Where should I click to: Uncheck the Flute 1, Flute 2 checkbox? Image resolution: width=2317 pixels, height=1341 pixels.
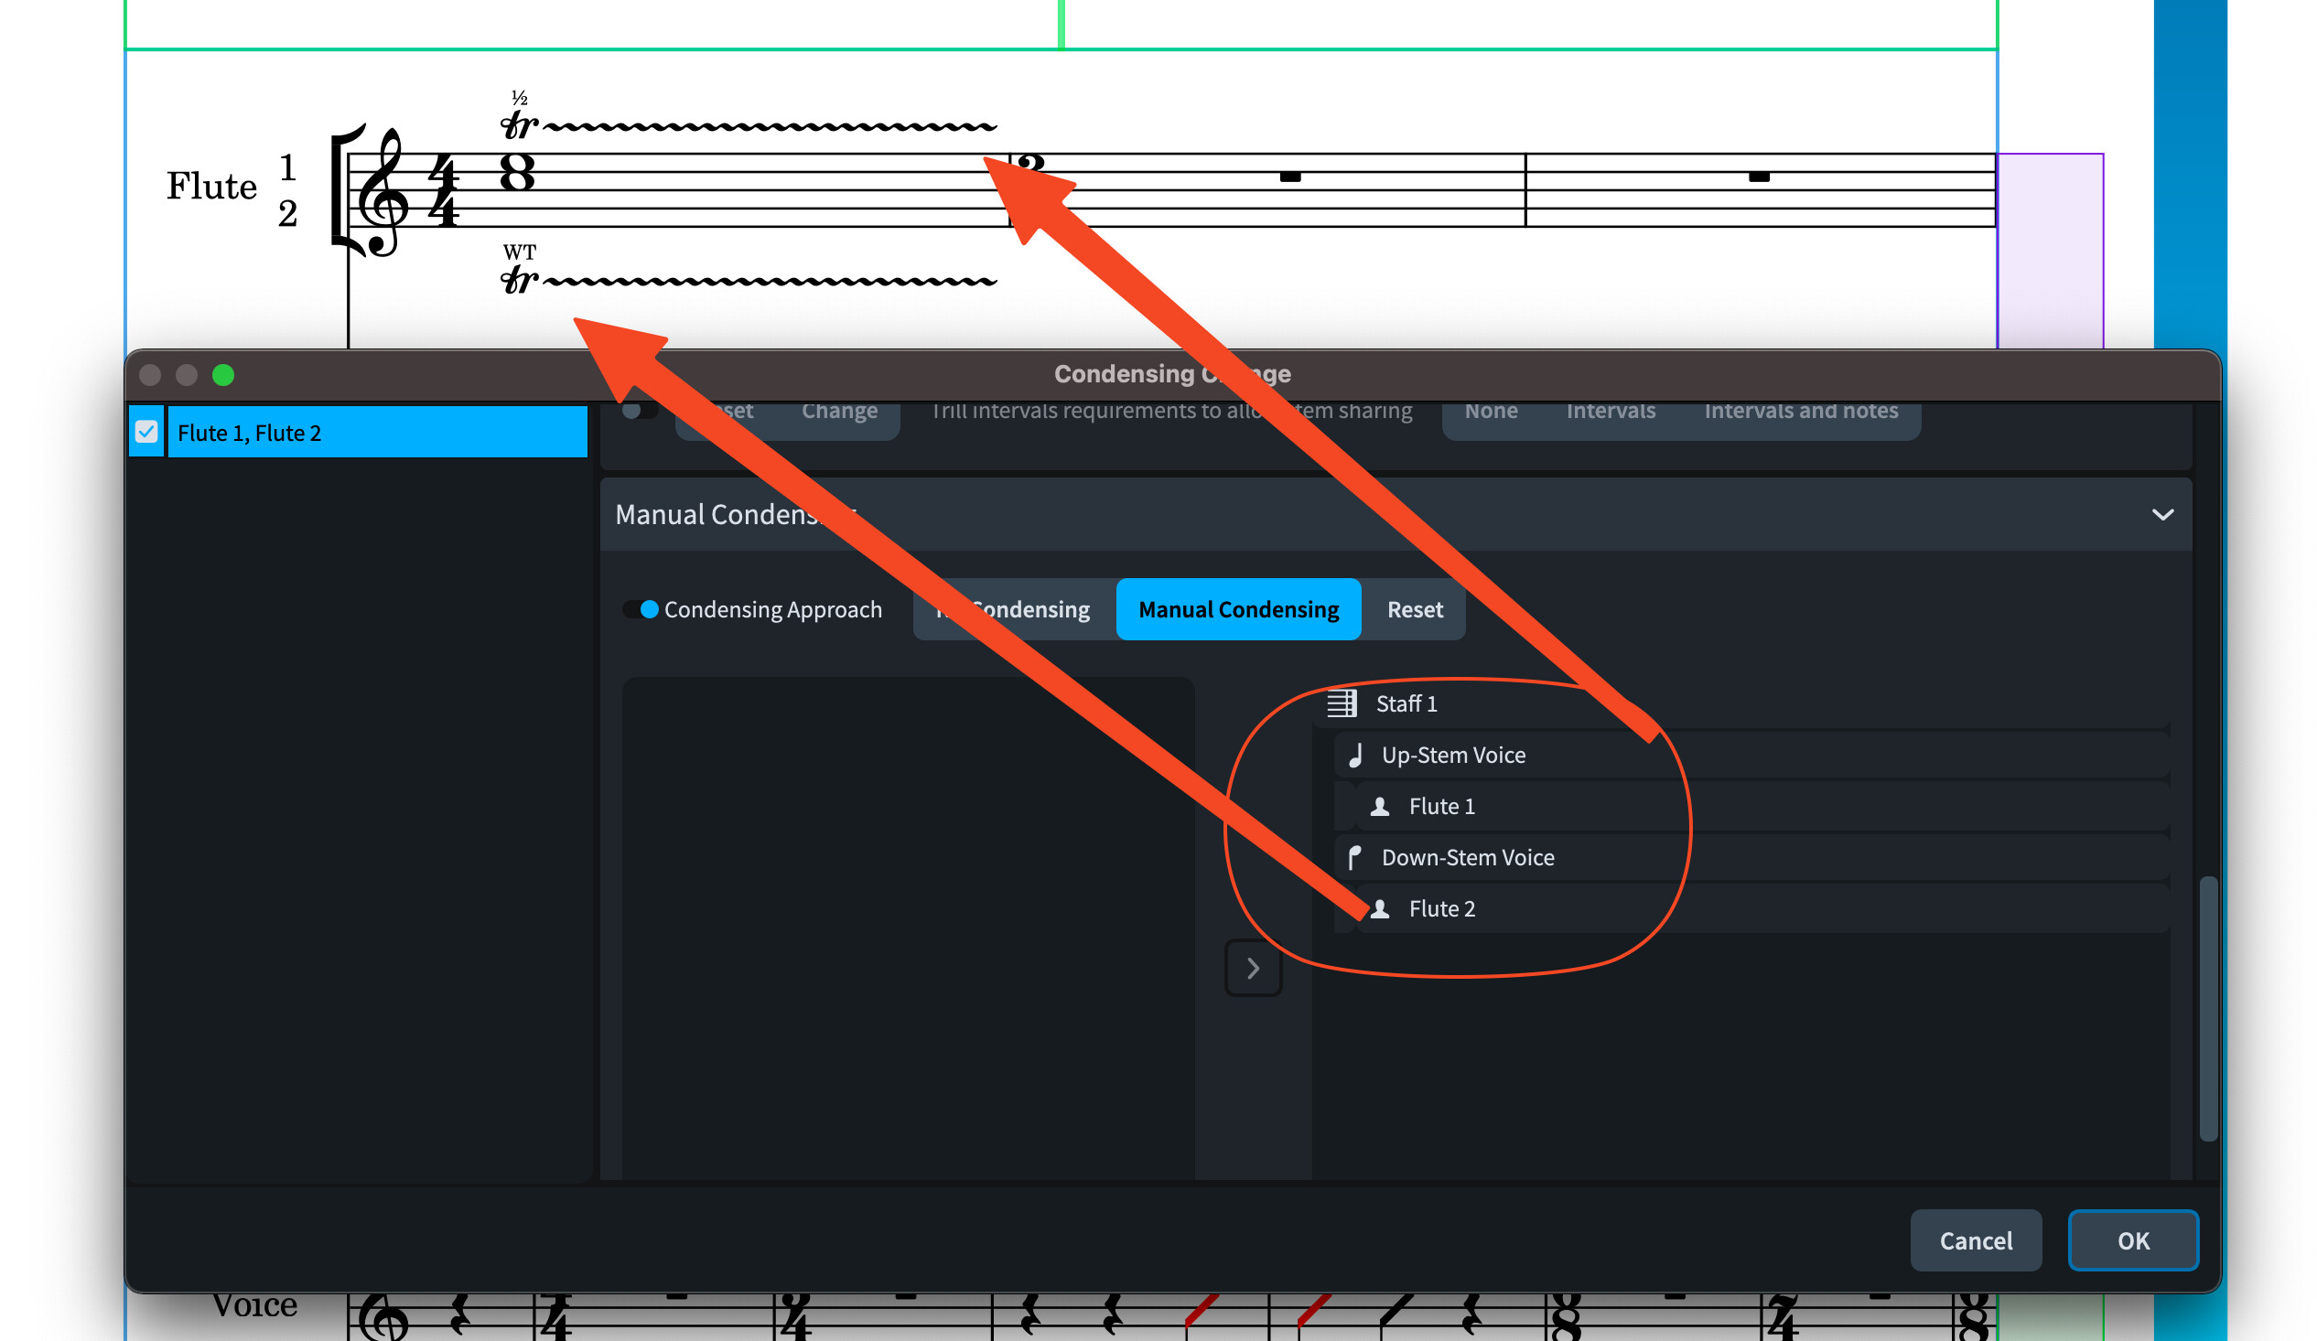point(147,432)
